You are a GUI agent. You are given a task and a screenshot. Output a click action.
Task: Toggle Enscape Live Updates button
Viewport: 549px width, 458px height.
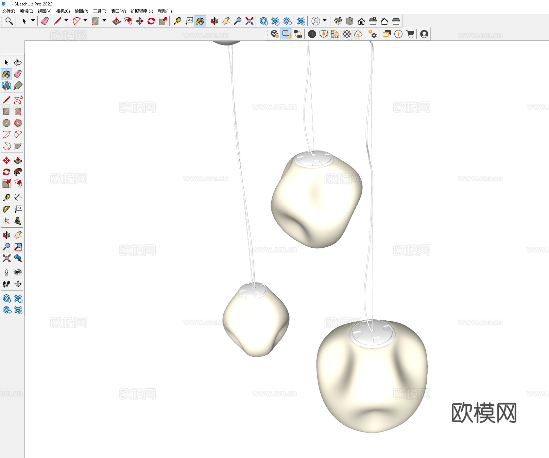(287, 34)
